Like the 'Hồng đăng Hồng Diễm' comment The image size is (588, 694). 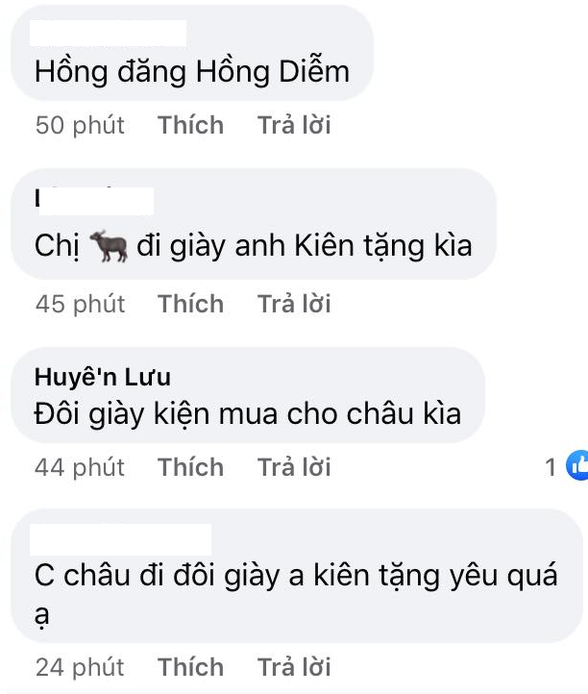[x=190, y=125]
